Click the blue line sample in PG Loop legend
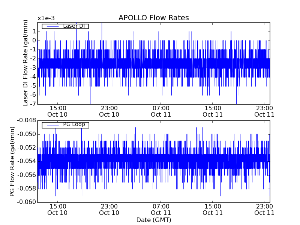 point(52,125)
